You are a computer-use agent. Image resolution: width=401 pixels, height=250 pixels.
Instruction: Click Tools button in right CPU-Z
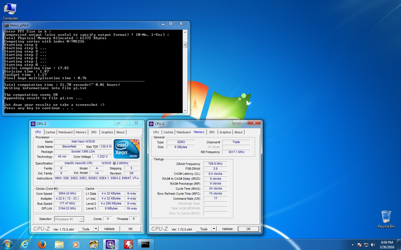click(204, 229)
